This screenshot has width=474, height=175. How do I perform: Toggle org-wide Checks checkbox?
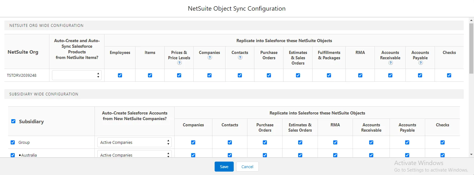point(449,75)
